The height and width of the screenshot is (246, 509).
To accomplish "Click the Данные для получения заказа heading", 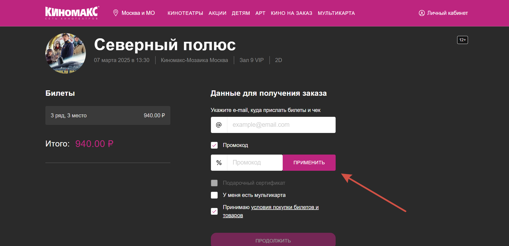I will pos(269,93).
